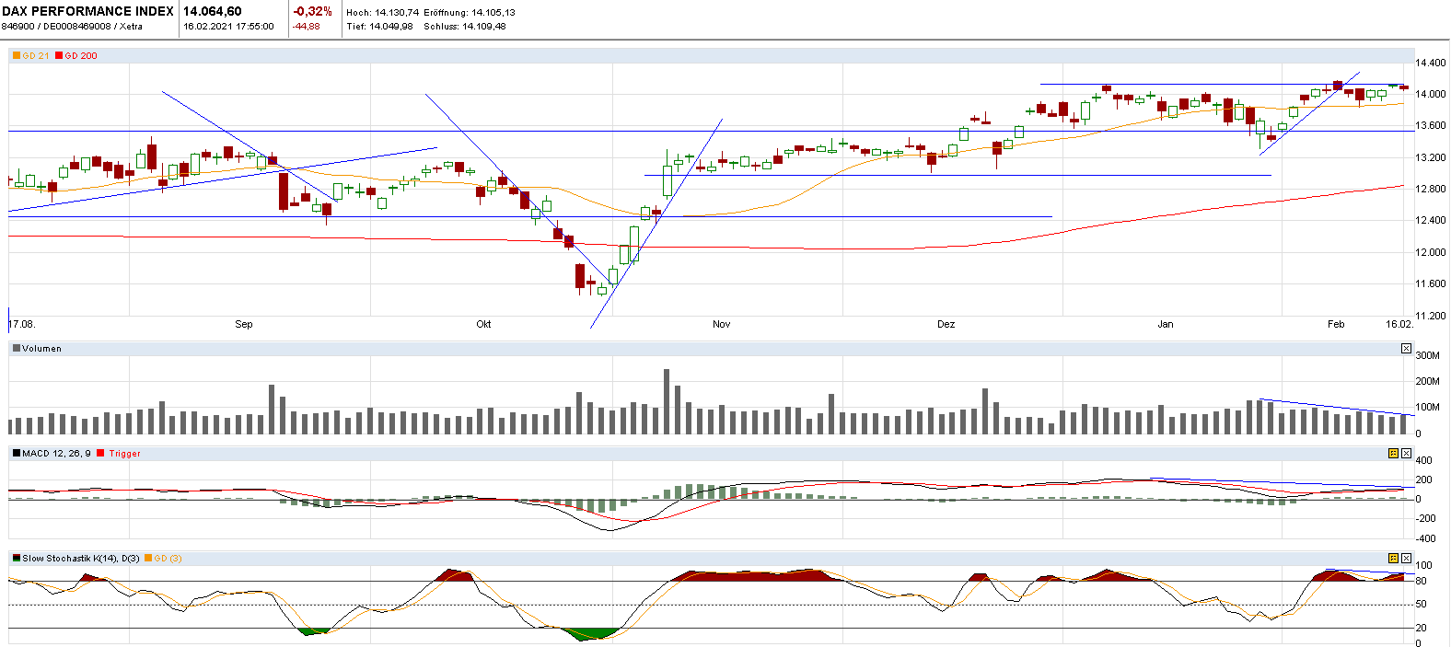Click the 'Okt' month label
Image resolution: width=1451 pixels, height=647 pixels.
(483, 324)
